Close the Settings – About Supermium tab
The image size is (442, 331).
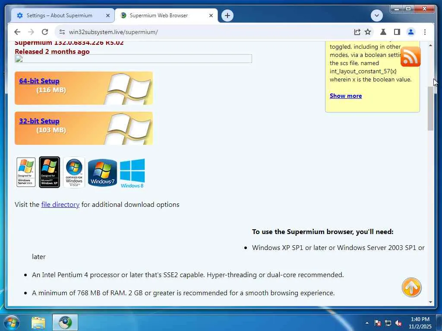[x=107, y=16]
